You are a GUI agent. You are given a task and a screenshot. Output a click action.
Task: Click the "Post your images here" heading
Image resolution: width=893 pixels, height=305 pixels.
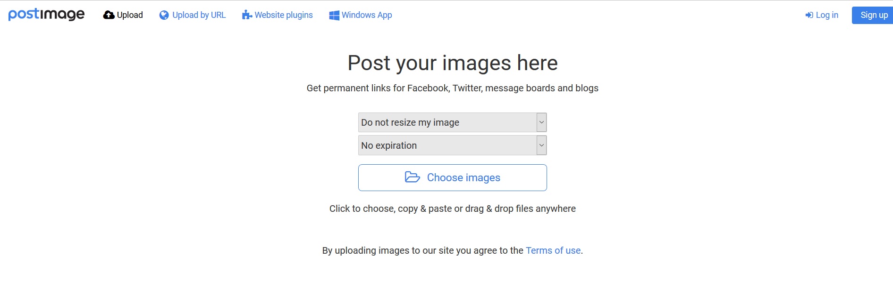tap(452, 63)
